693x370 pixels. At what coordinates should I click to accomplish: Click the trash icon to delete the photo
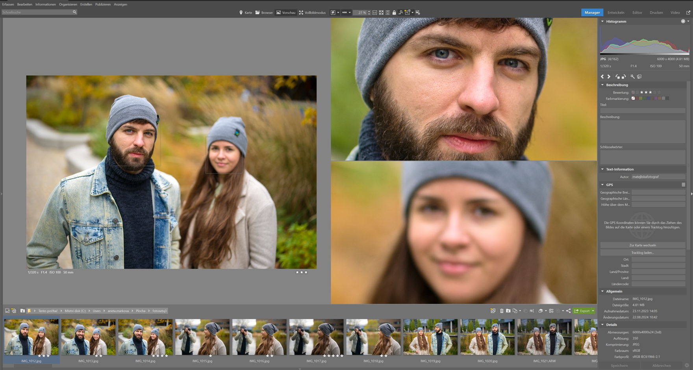[502, 311]
